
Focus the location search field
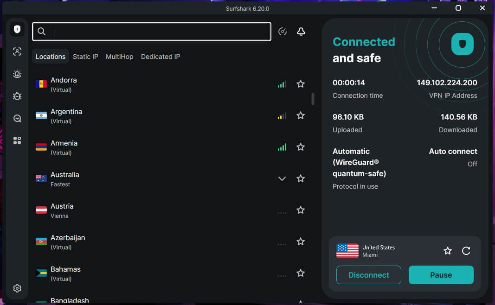(x=152, y=32)
